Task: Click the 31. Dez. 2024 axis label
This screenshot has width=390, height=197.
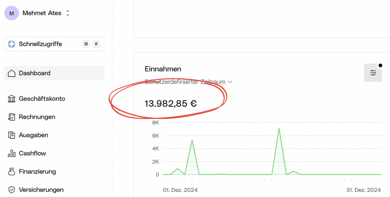Action: click(x=363, y=190)
